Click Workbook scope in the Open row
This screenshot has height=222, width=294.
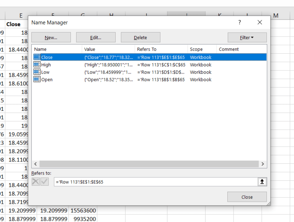[x=201, y=80]
